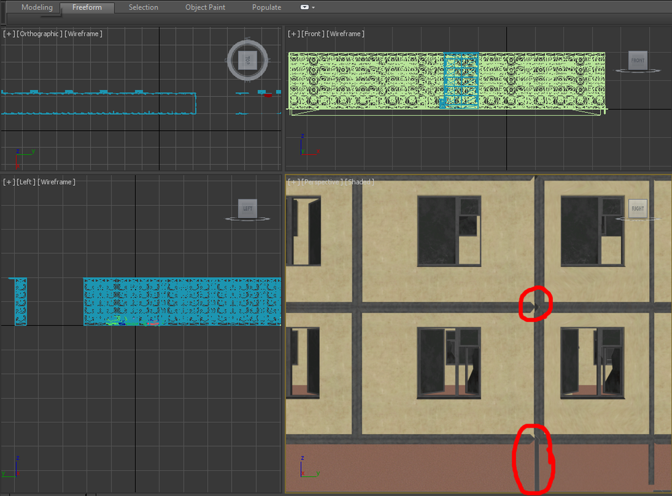Click the RIGHT ViewCube in Perspective viewport
This screenshot has height=496, width=672.
pyautogui.click(x=637, y=208)
